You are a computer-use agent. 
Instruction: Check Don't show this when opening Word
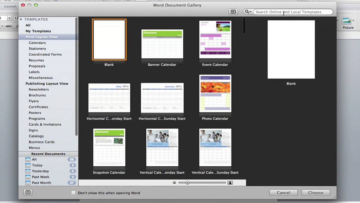click(73, 193)
